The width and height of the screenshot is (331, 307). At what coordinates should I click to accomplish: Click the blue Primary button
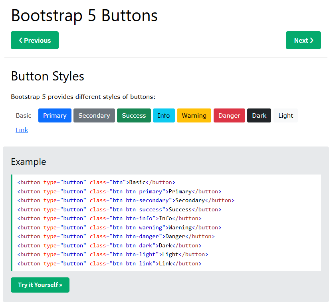55,116
